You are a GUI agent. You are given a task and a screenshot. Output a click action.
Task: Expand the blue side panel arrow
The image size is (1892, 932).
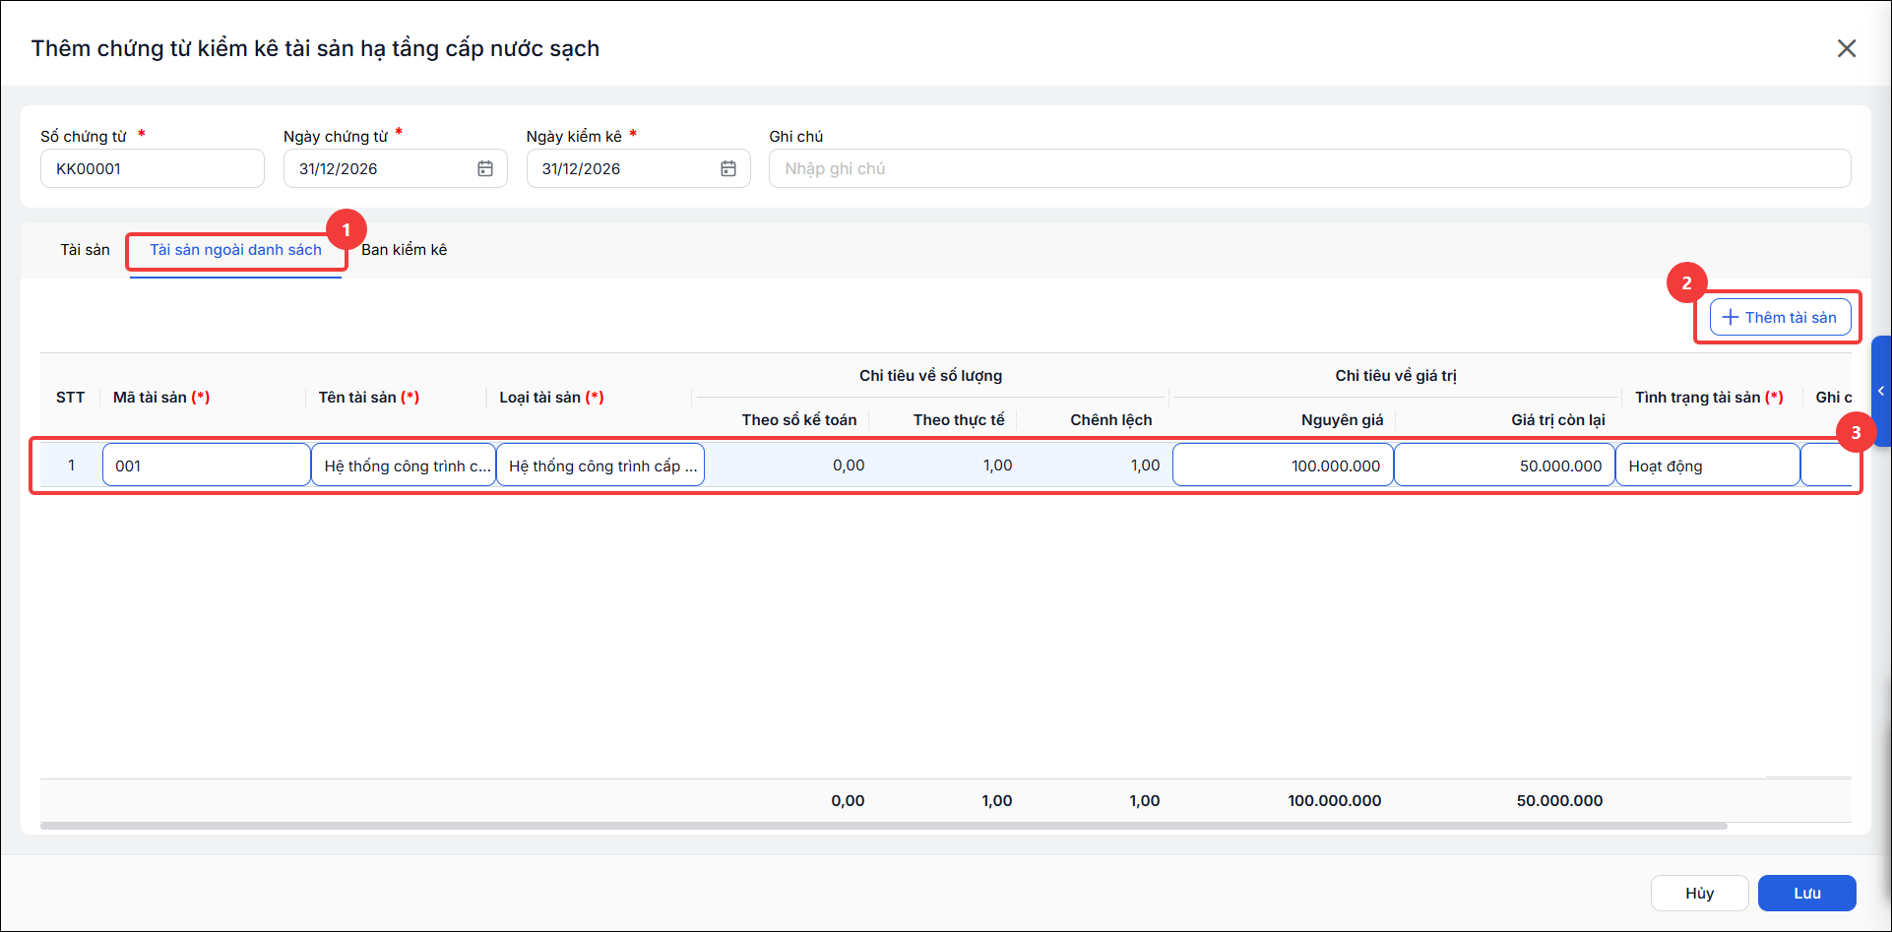[x=1881, y=391]
